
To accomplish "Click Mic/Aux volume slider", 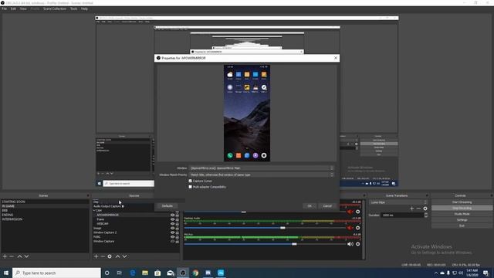I will [x=265, y=244].
